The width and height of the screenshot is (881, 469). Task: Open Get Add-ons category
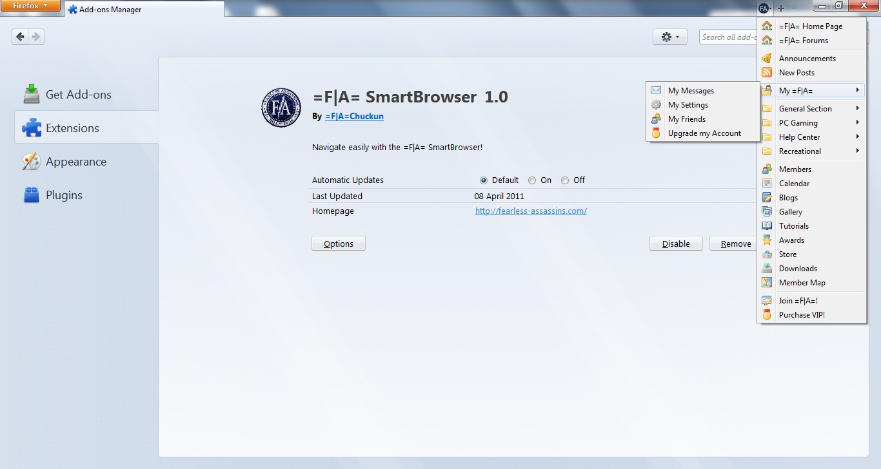point(86,95)
